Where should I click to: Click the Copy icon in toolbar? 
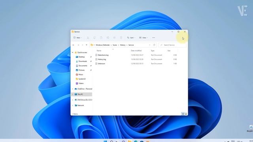(x=94, y=38)
